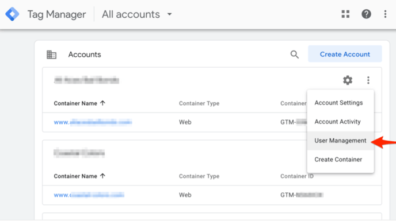396x221 pixels.
Task: Open the Google apps grid icon
Action: [345, 14]
